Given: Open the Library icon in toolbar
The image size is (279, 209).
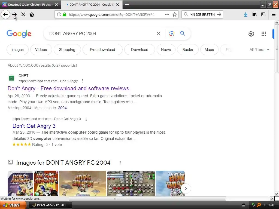Looking at the screenshot, I should coord(254,14).
